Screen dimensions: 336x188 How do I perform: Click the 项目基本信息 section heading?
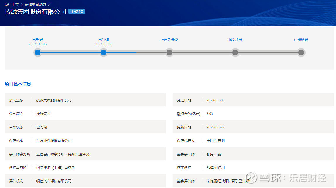(x=18, y=84)
